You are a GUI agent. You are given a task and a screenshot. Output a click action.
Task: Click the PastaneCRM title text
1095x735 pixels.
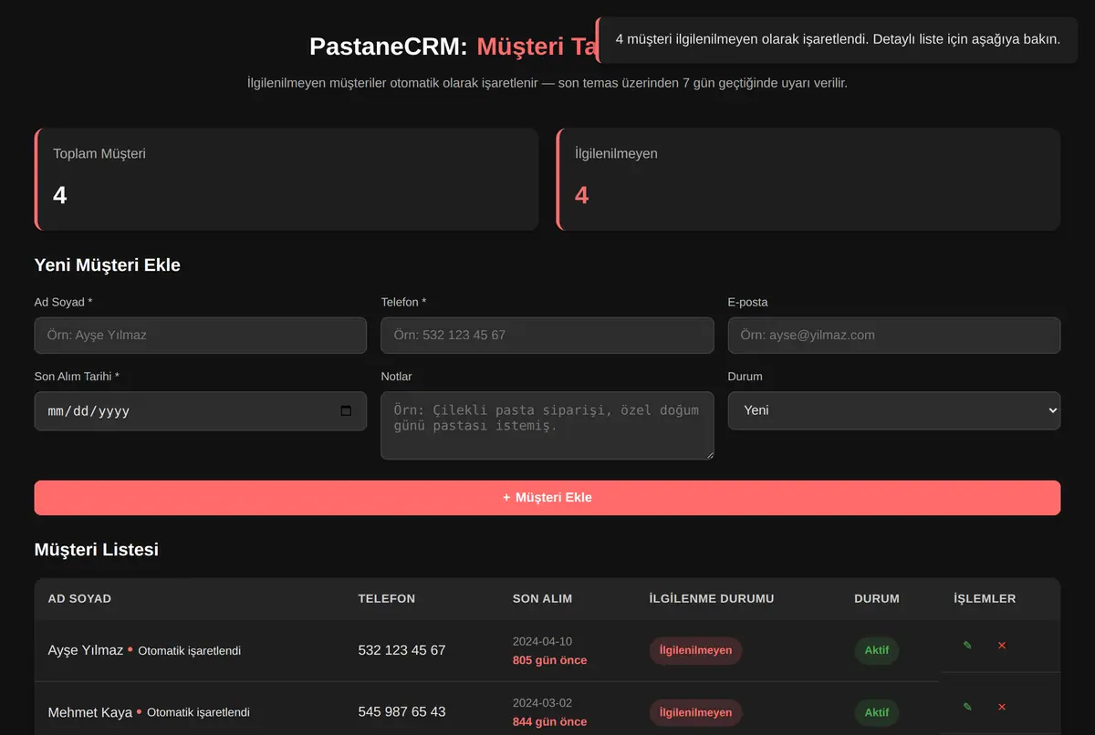tap(389, 47)
